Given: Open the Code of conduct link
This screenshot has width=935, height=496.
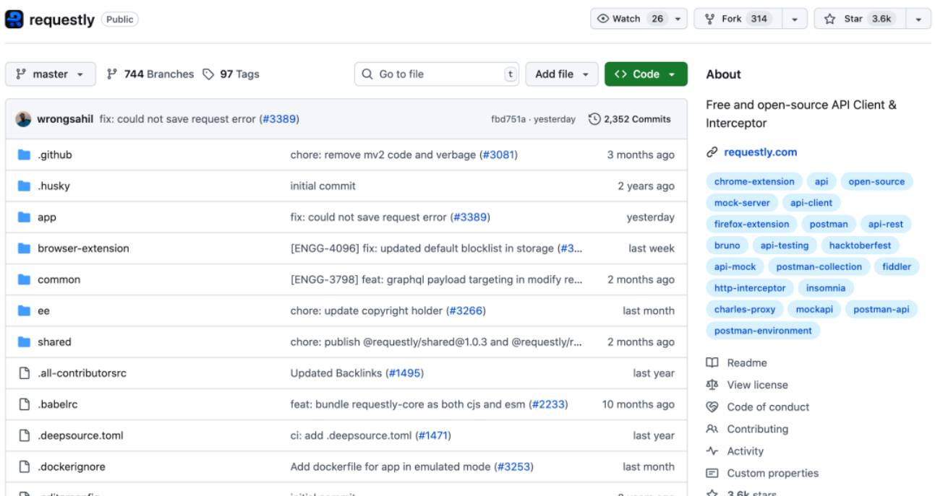Looking at the screenshot, I should pos(768,407).
